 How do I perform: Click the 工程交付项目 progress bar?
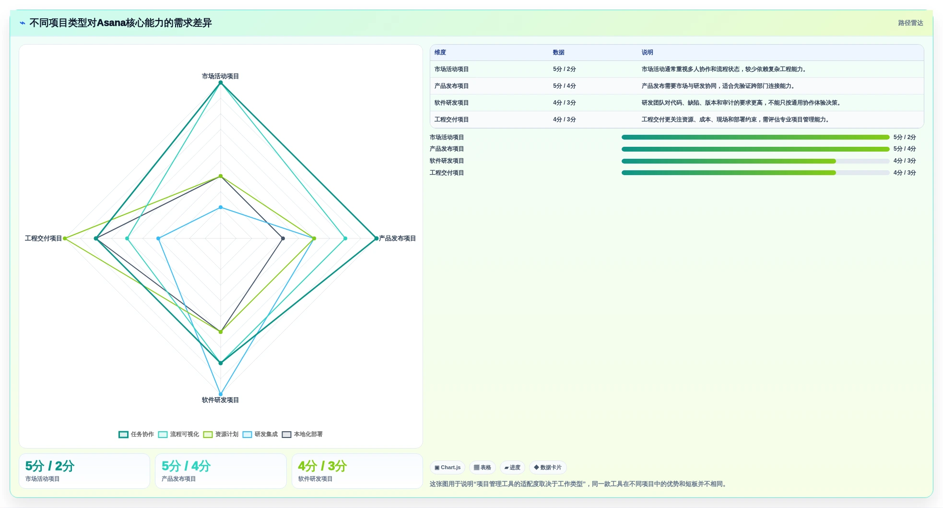[x=755, y=173]
